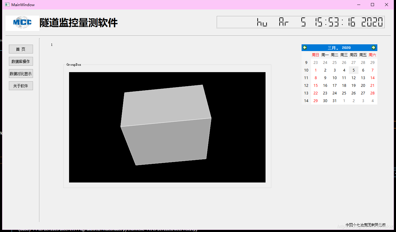Open the 首 页 home page

(21, 49)
